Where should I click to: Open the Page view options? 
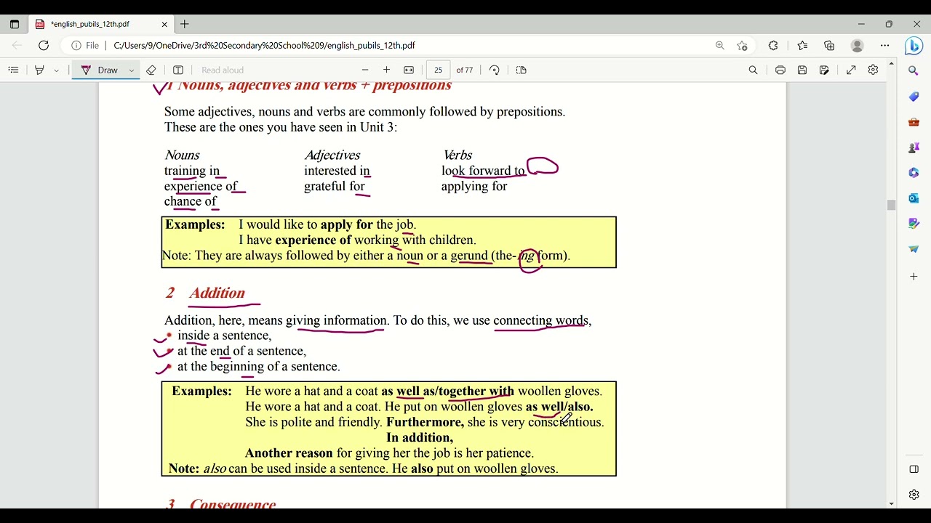[x=522, y=70]
